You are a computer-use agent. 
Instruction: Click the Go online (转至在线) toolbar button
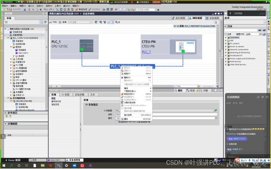click(x=81, y=9)
